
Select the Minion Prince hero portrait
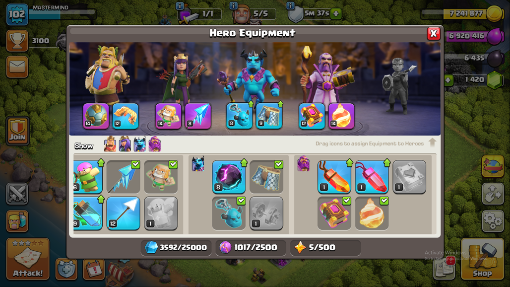point(253,77)
